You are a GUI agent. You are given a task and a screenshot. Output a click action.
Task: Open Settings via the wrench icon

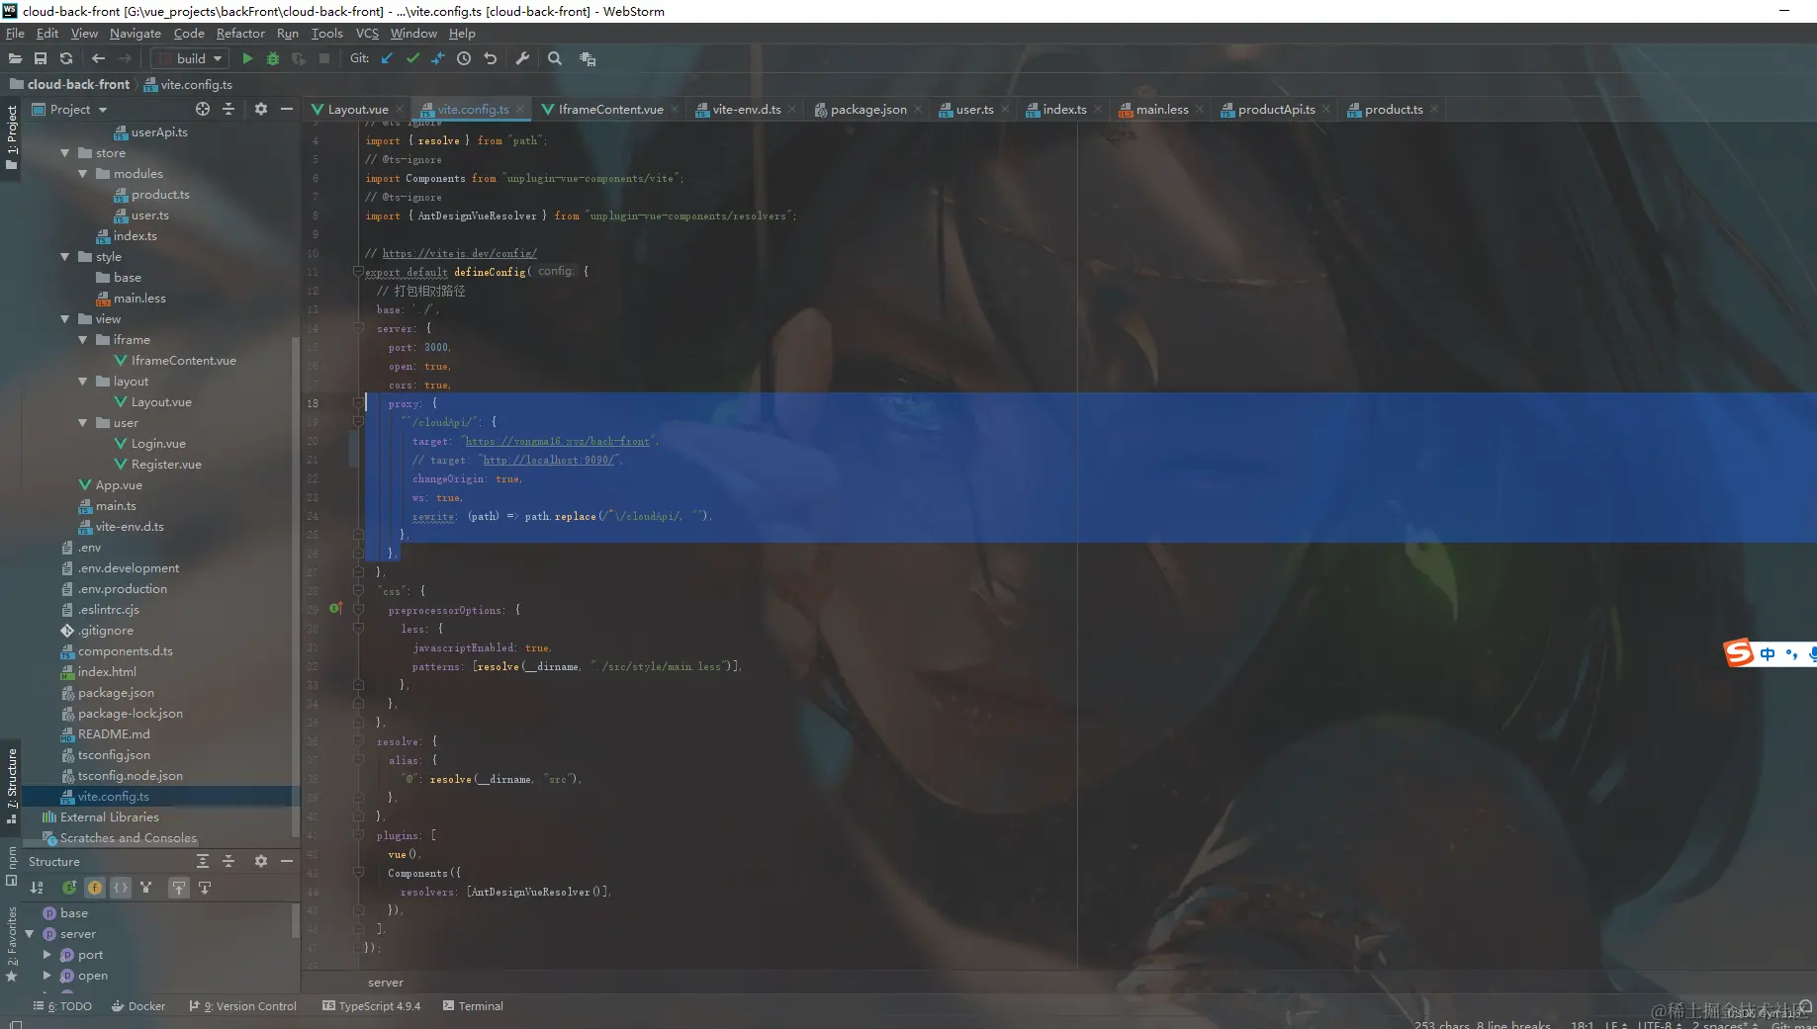[x=522, y=58]
